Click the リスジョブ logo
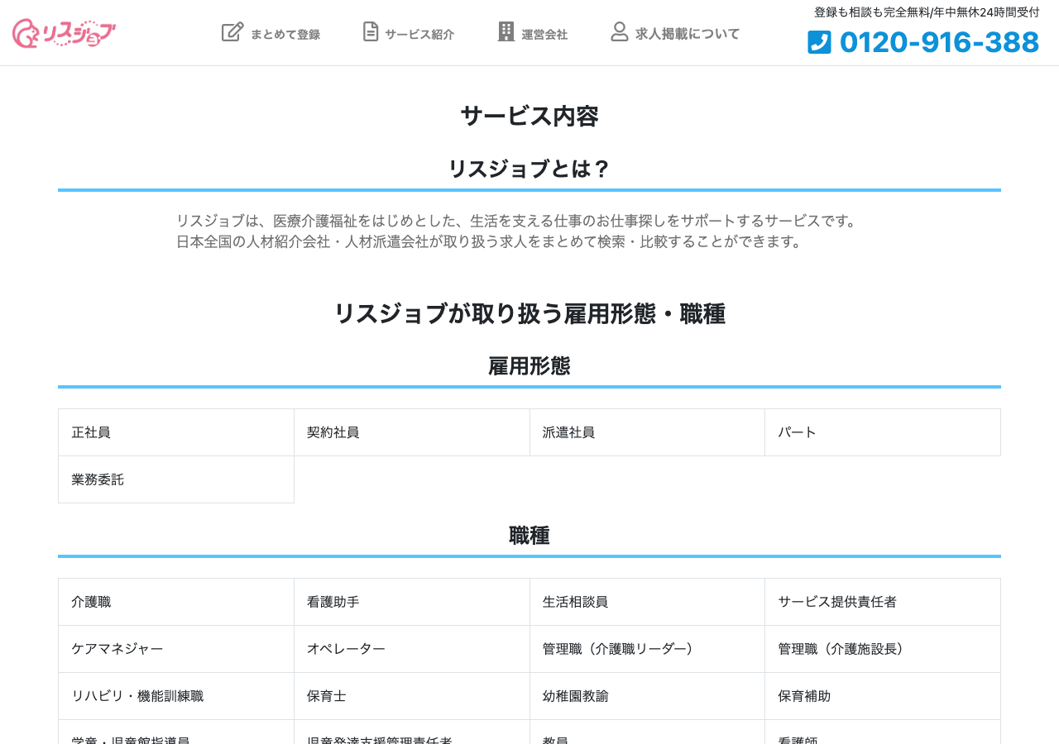Viewport: 1059px width, 744px height. [65, 33]
